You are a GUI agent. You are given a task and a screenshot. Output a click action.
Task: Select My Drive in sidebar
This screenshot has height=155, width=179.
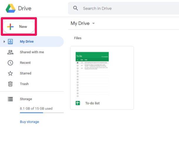32,42
